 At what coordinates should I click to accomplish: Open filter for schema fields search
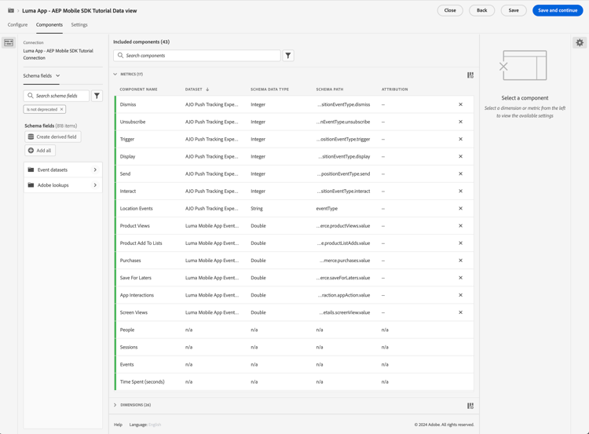(x=97, y=96)
